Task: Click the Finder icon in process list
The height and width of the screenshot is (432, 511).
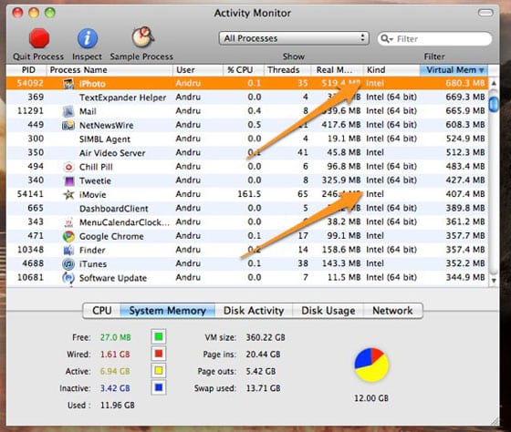Action: [x=68, y=250]
